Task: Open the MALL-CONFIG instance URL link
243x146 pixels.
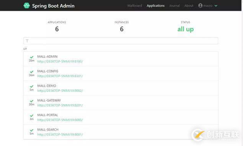Action: [x=60, y=76]
